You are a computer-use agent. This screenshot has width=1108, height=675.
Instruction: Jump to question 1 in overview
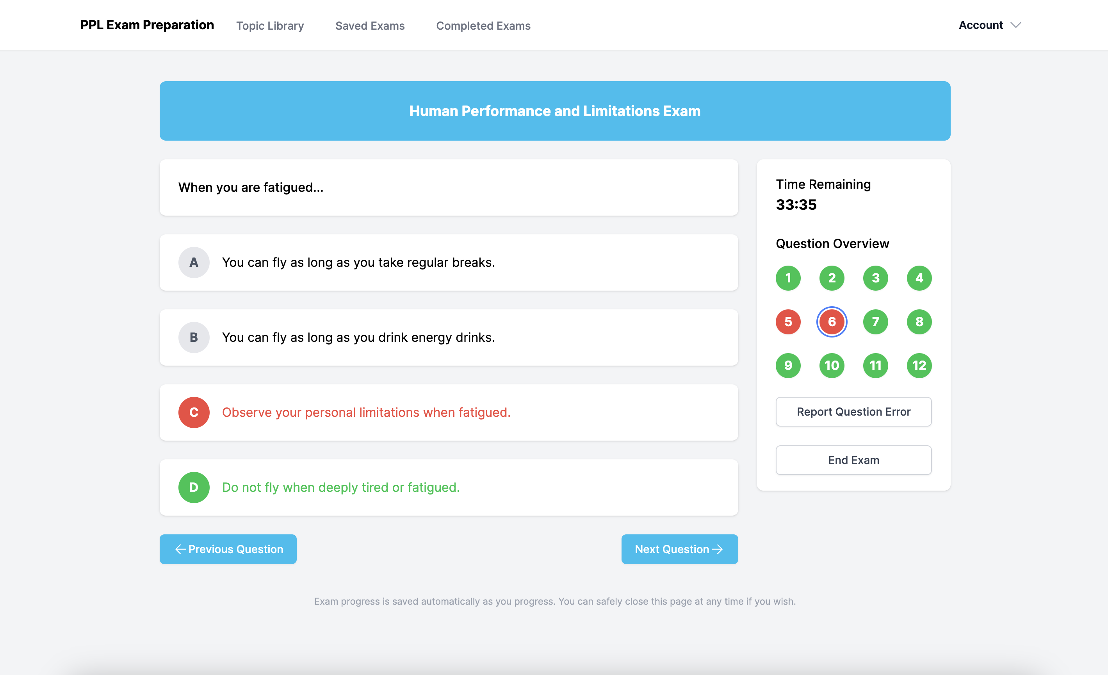coord(788,278)
